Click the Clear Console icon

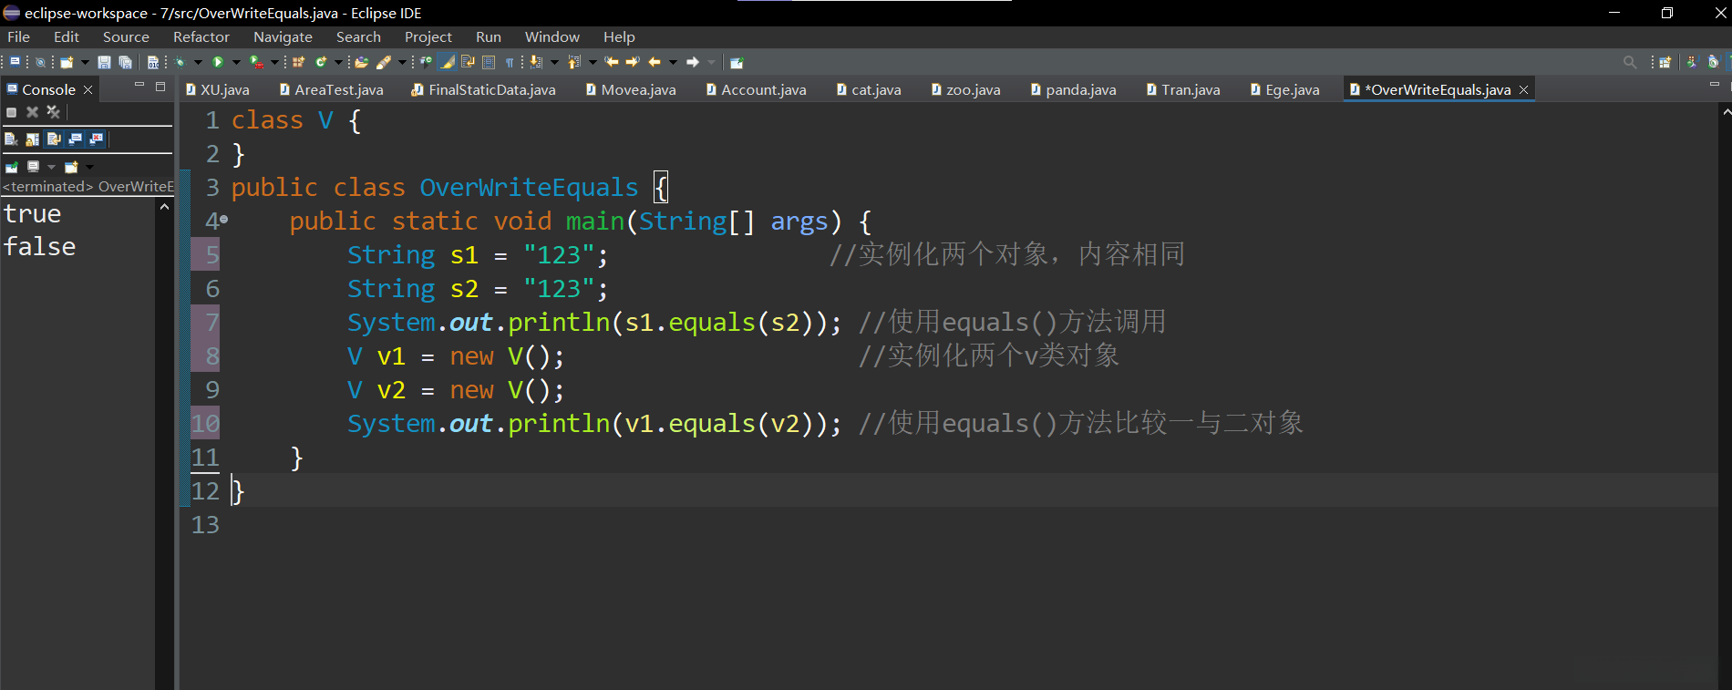11,139
